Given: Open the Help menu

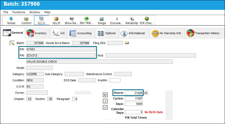Looking at the screenshot, I should point(47,12).
